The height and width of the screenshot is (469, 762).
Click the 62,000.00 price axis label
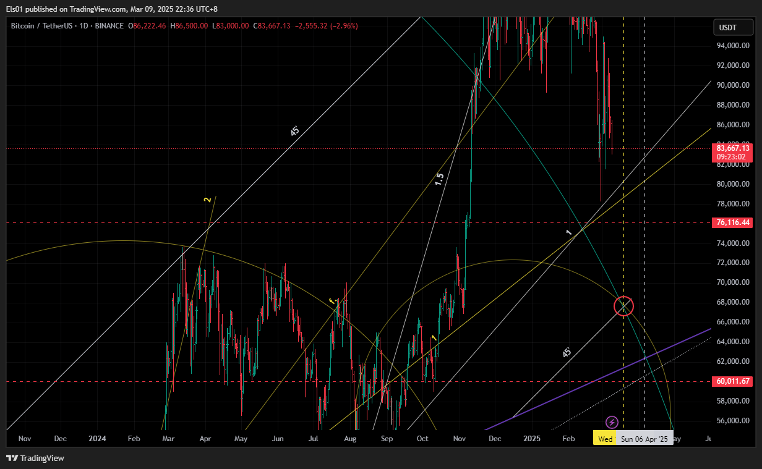click(x=733, y=361)
